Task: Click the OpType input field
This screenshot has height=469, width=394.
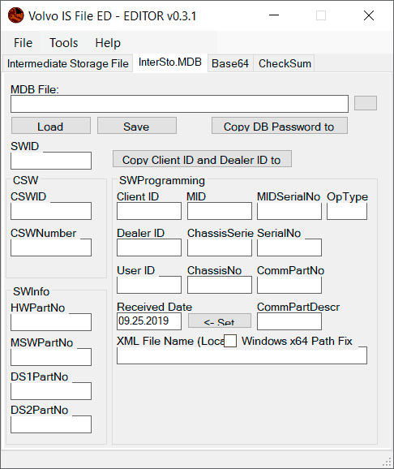Action: pos(347,211)
